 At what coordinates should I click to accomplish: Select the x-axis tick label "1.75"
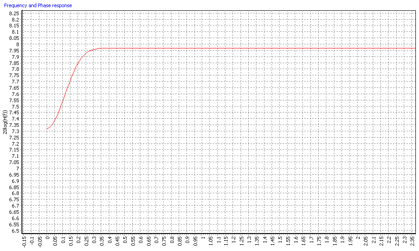tap(319, 241)
